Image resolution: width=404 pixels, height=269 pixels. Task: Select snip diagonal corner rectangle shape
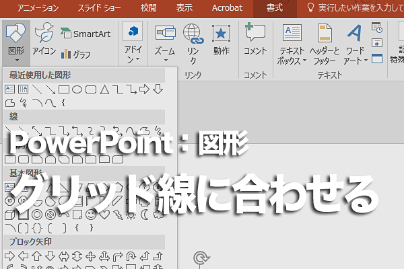coord(64,159)
